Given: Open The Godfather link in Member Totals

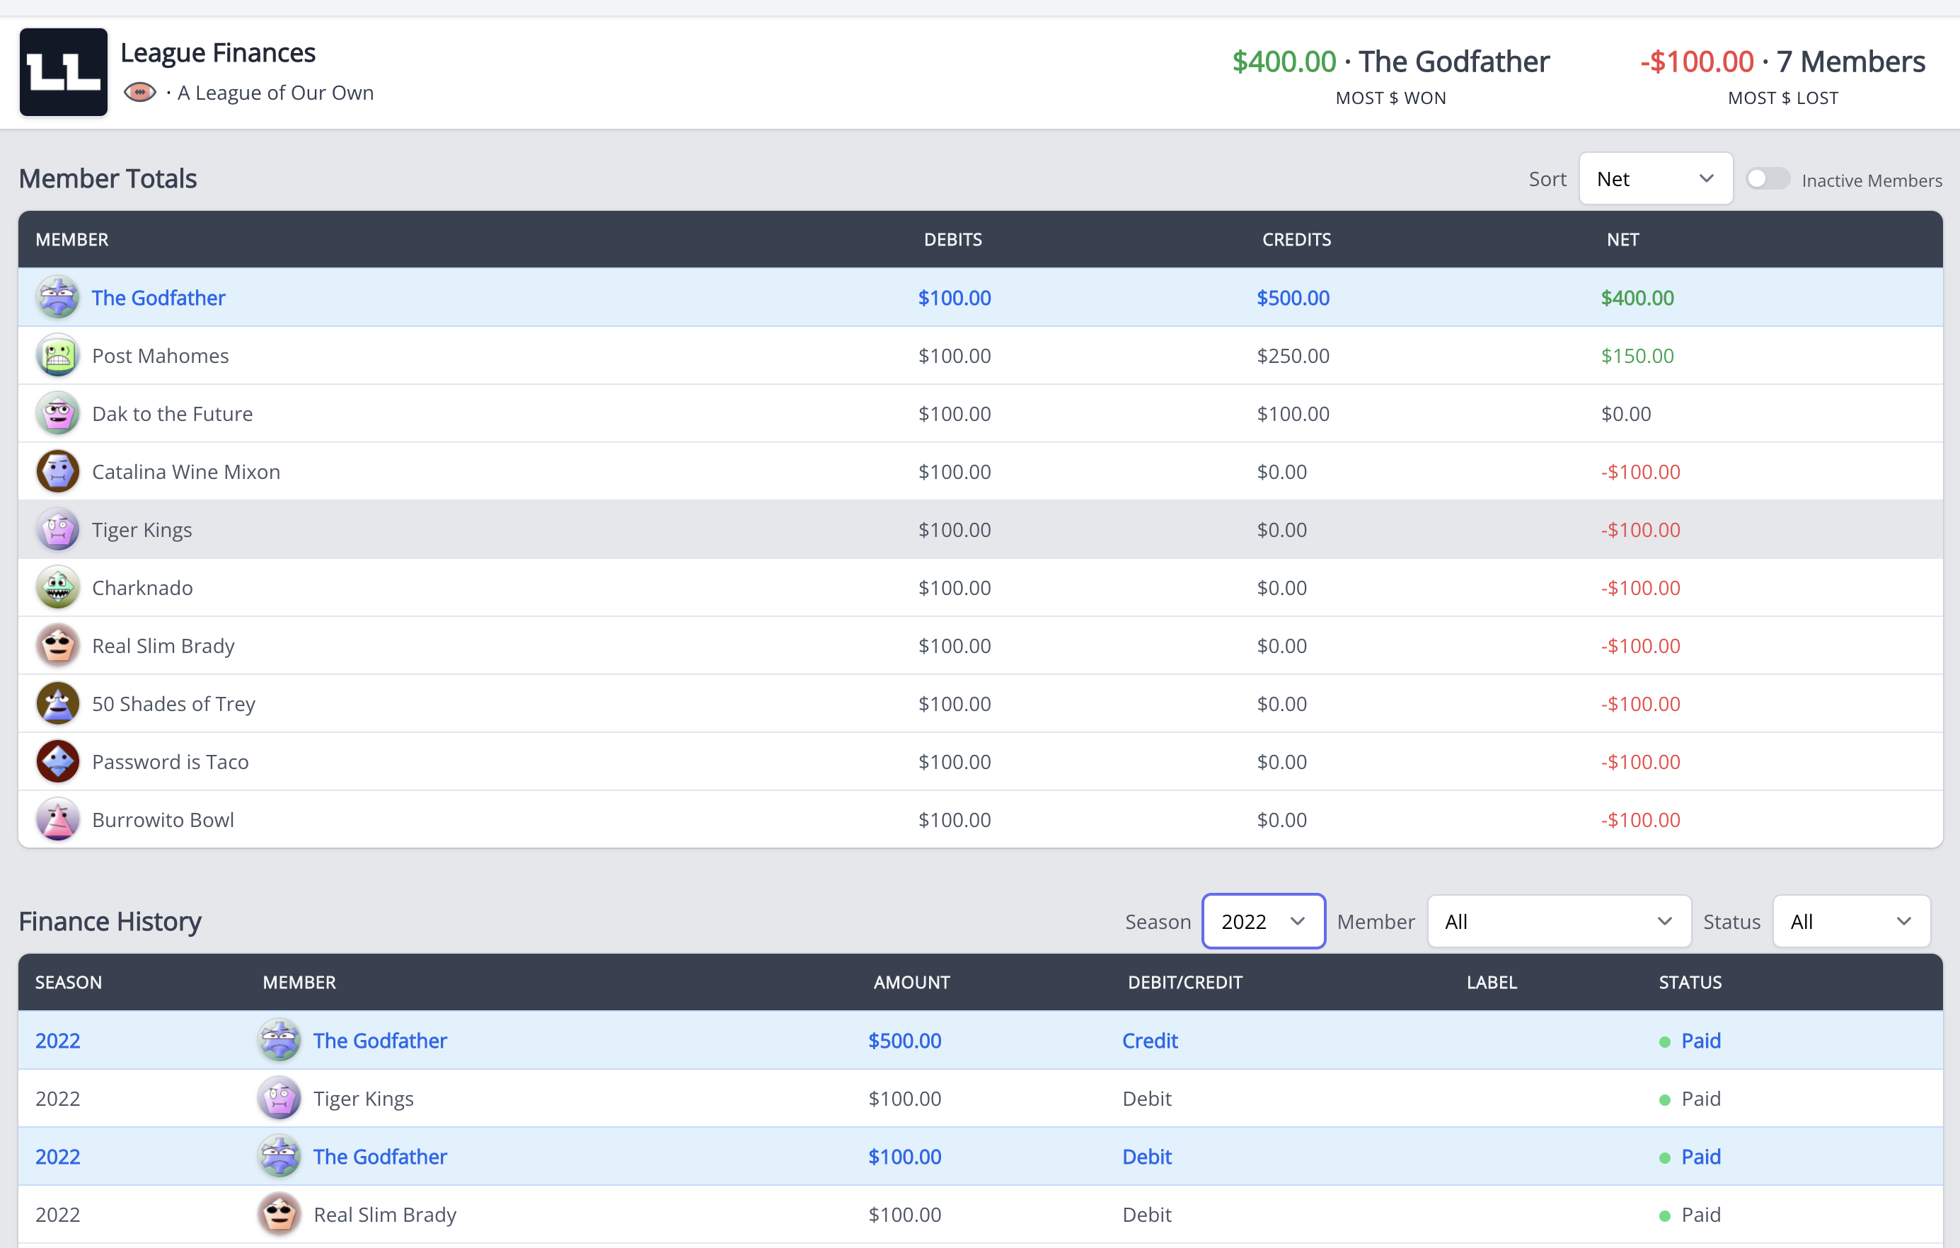Looking at the screenshot, I should [x=158, y=297].
